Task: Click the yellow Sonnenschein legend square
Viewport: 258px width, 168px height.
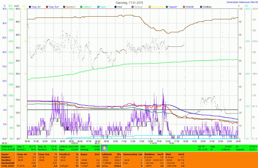Action: (x=150, y=7)
